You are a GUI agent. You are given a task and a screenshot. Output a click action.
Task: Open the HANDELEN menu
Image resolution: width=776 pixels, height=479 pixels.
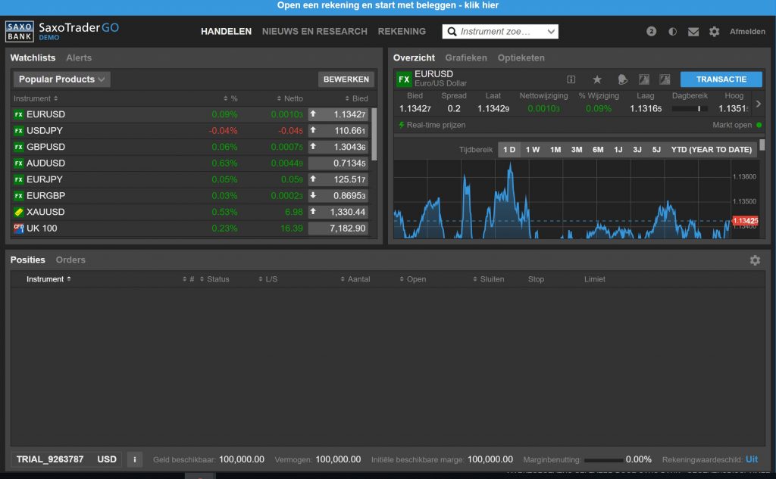point(226,32)
